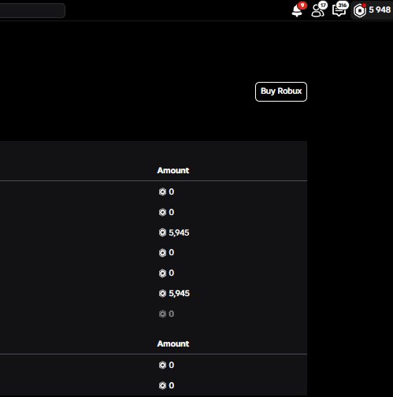
Task: Click the red 9 notification badge
Action: coord(302,6)
